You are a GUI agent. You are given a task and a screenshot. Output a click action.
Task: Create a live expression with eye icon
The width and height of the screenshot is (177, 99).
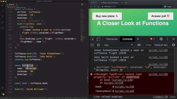pos(139,45)
